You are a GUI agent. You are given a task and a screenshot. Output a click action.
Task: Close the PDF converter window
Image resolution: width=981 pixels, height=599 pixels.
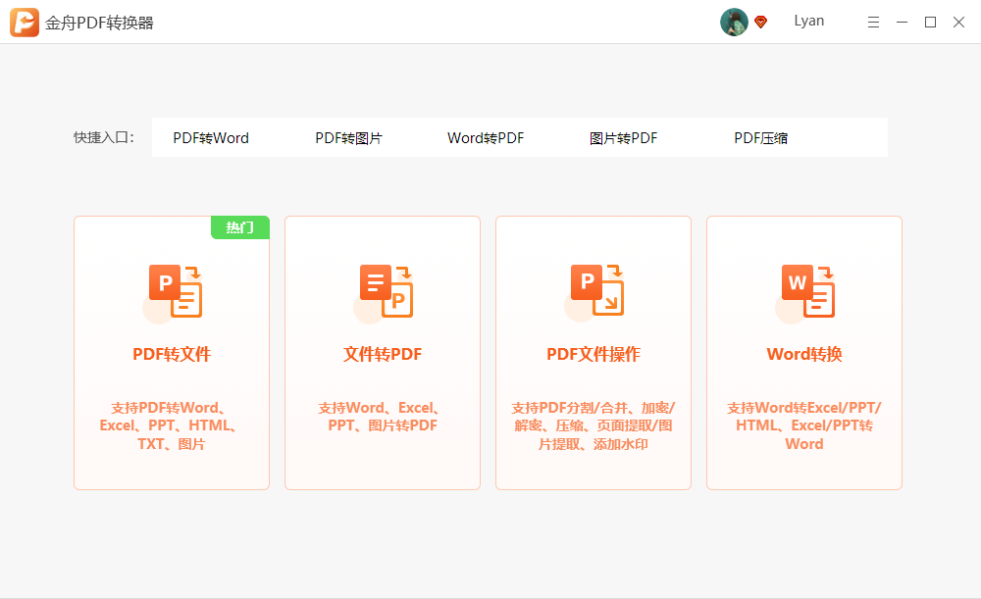(x=958, y=23)
